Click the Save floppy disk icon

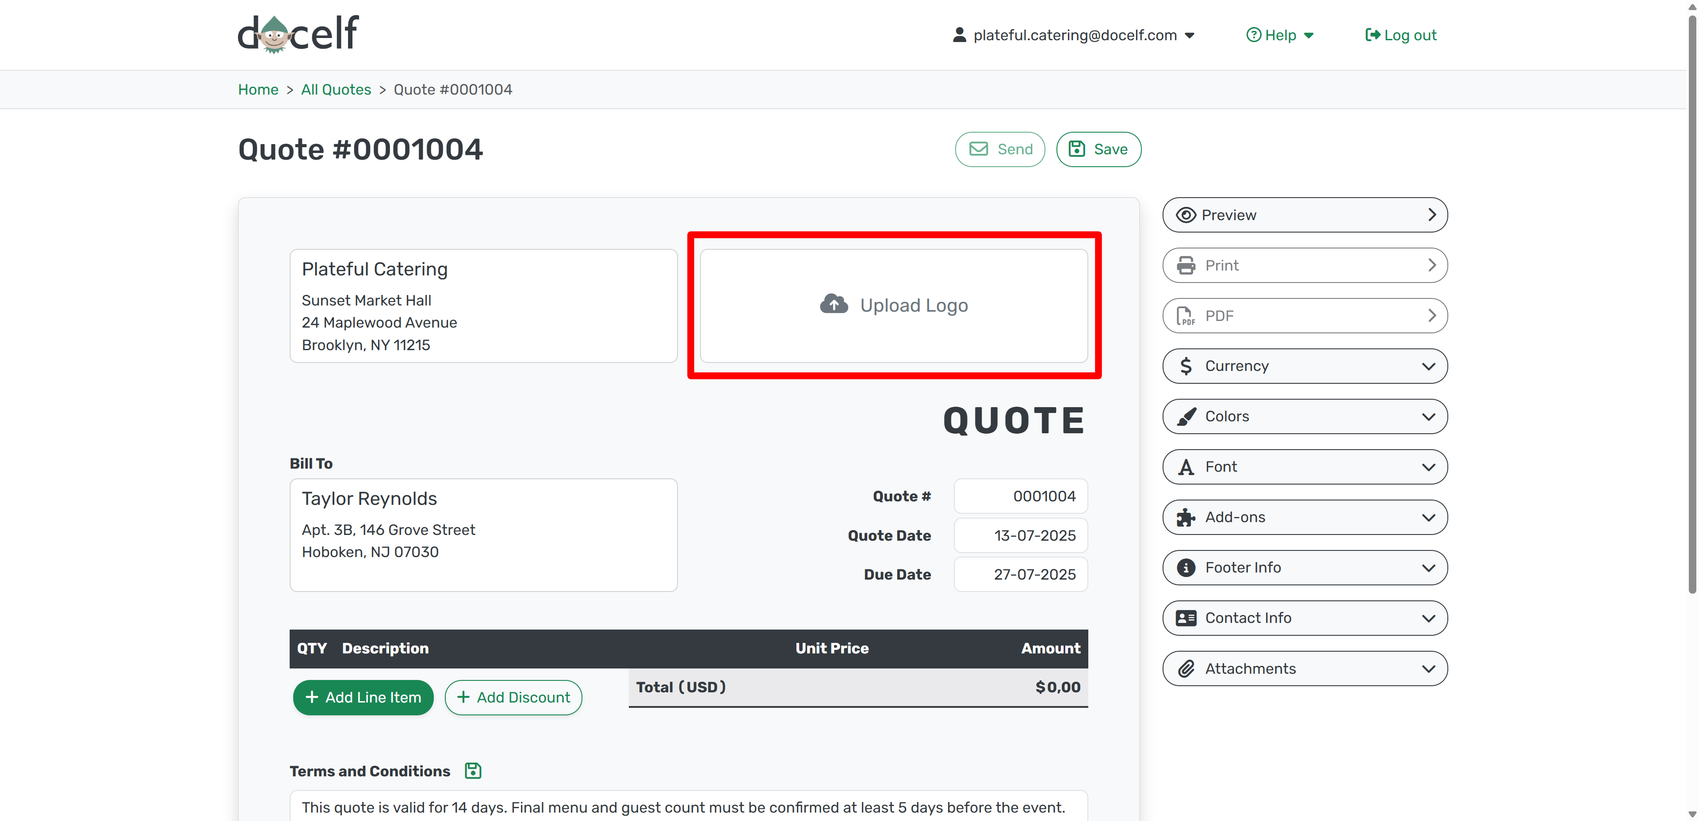click(x=1076, y=149)
